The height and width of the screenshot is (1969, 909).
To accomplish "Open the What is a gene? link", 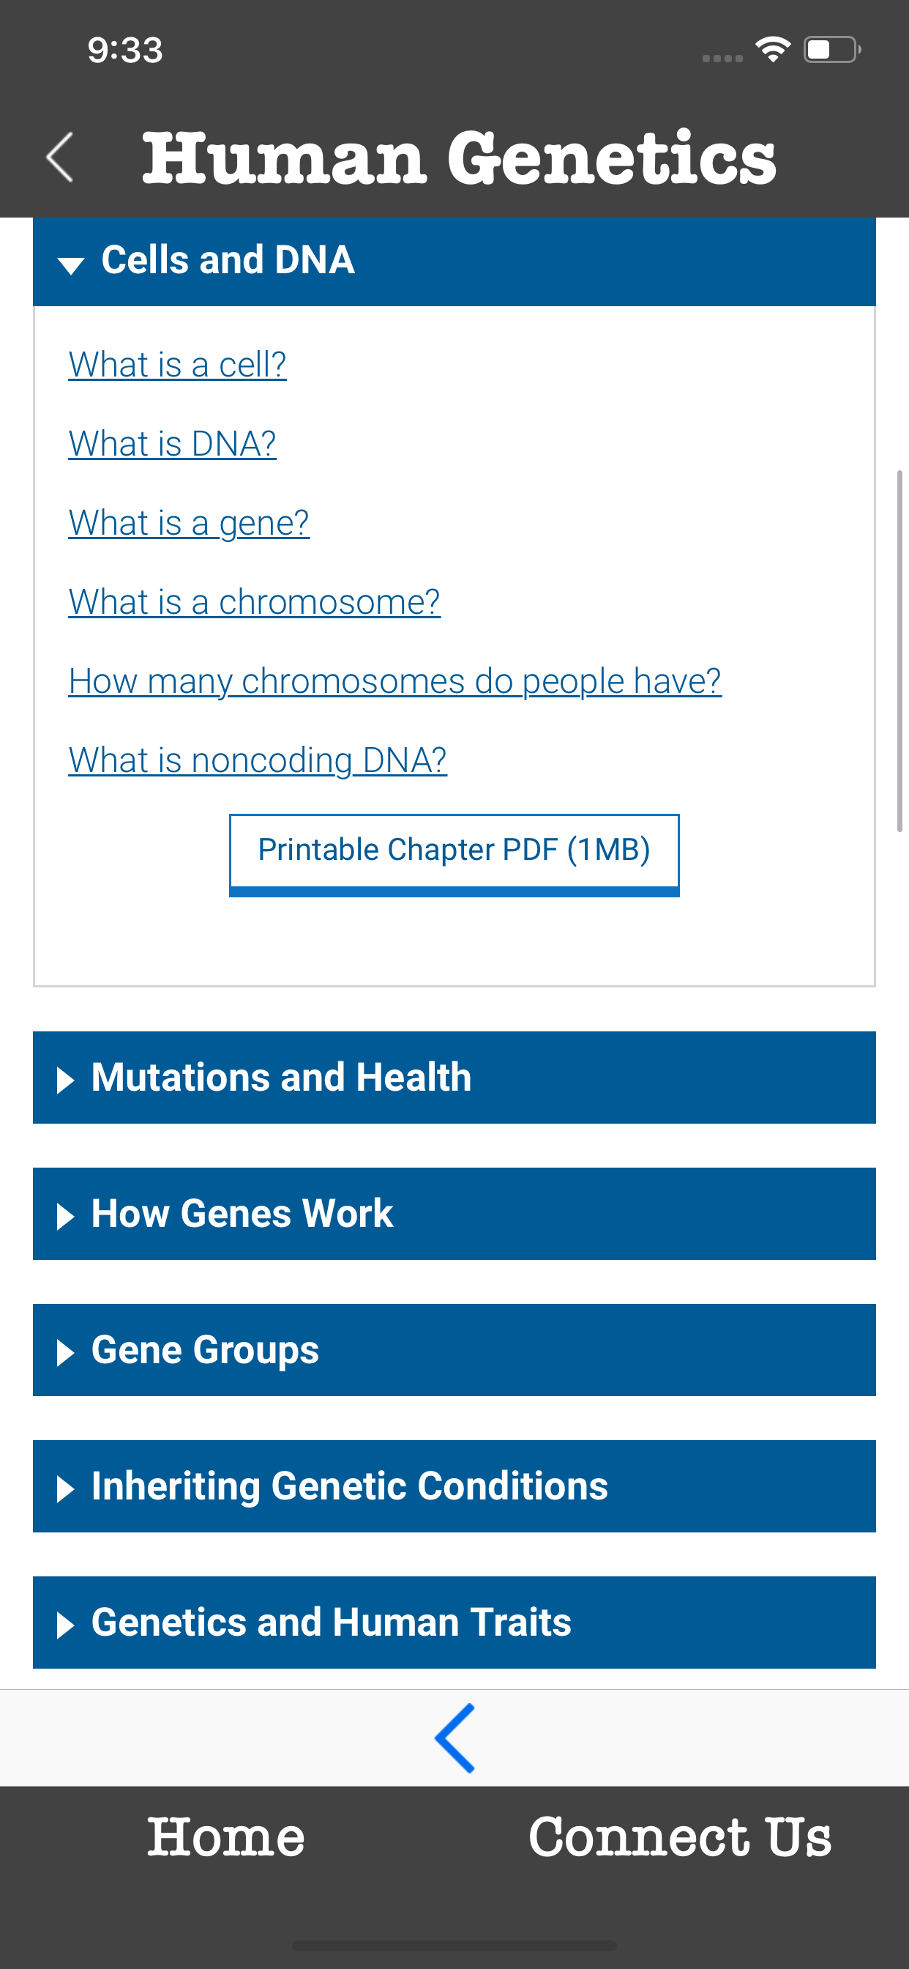I will [x=189, y=523].
